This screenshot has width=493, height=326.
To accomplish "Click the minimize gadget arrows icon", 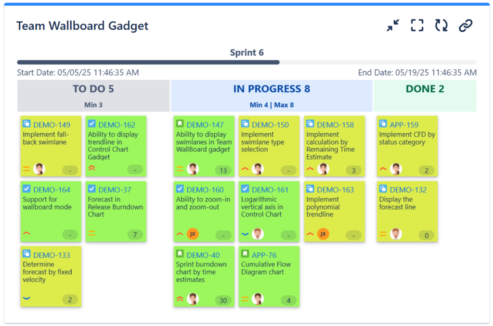I will (x=393, y=25).
